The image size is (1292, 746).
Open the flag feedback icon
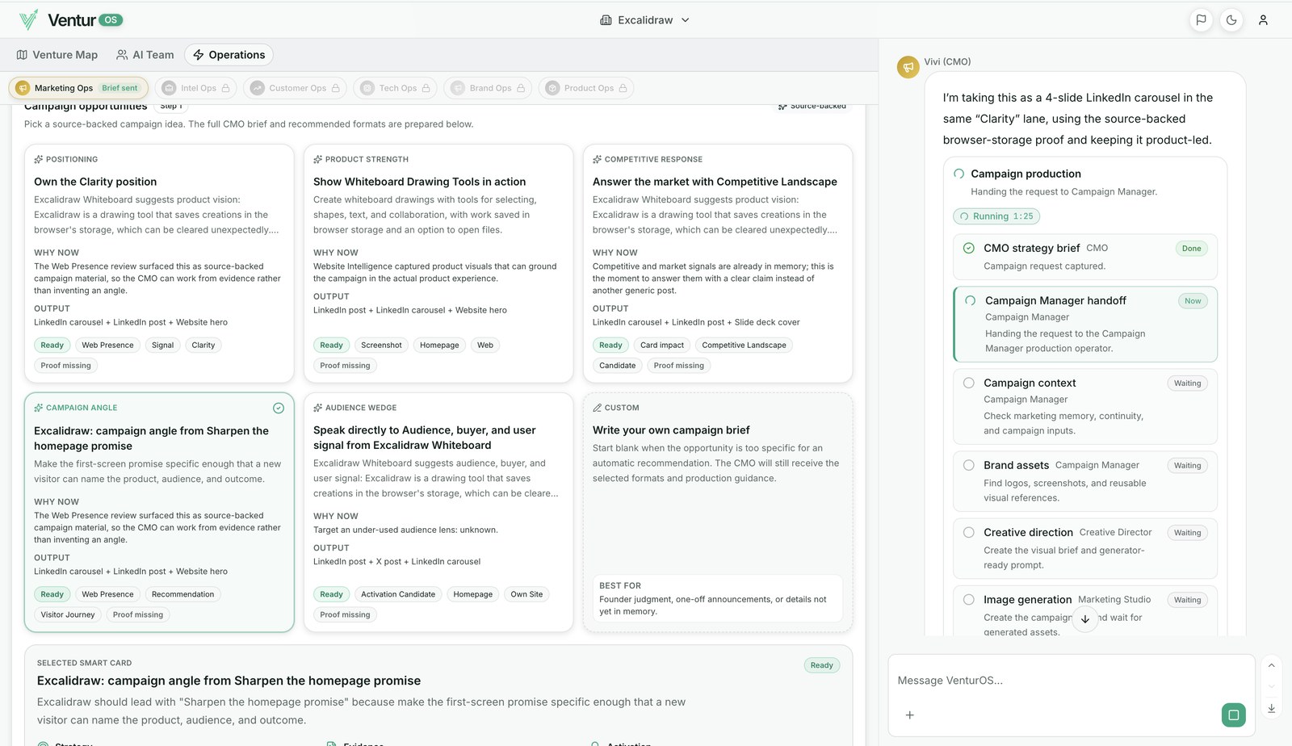1201,20
